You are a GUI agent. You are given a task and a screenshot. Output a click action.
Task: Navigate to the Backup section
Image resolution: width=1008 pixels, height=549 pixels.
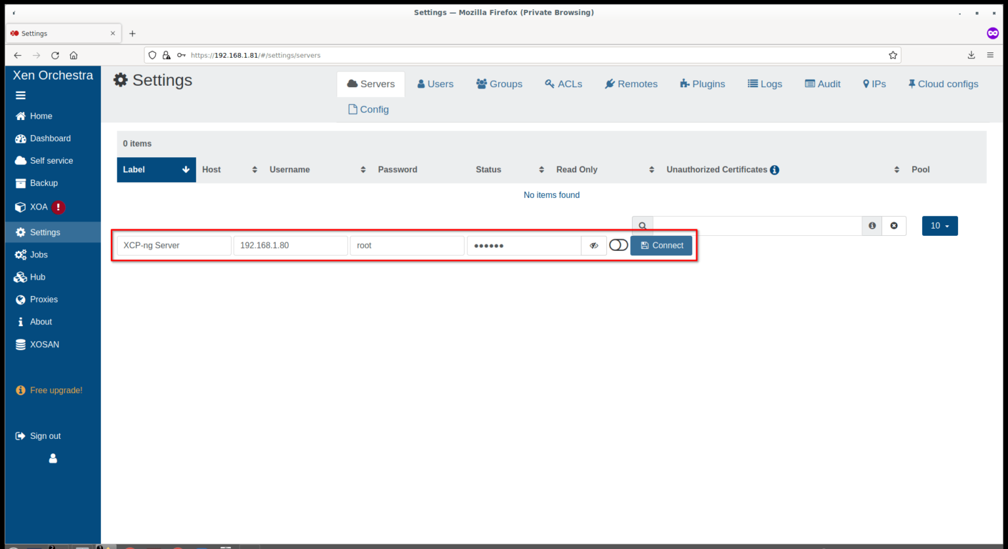point(43,183)
